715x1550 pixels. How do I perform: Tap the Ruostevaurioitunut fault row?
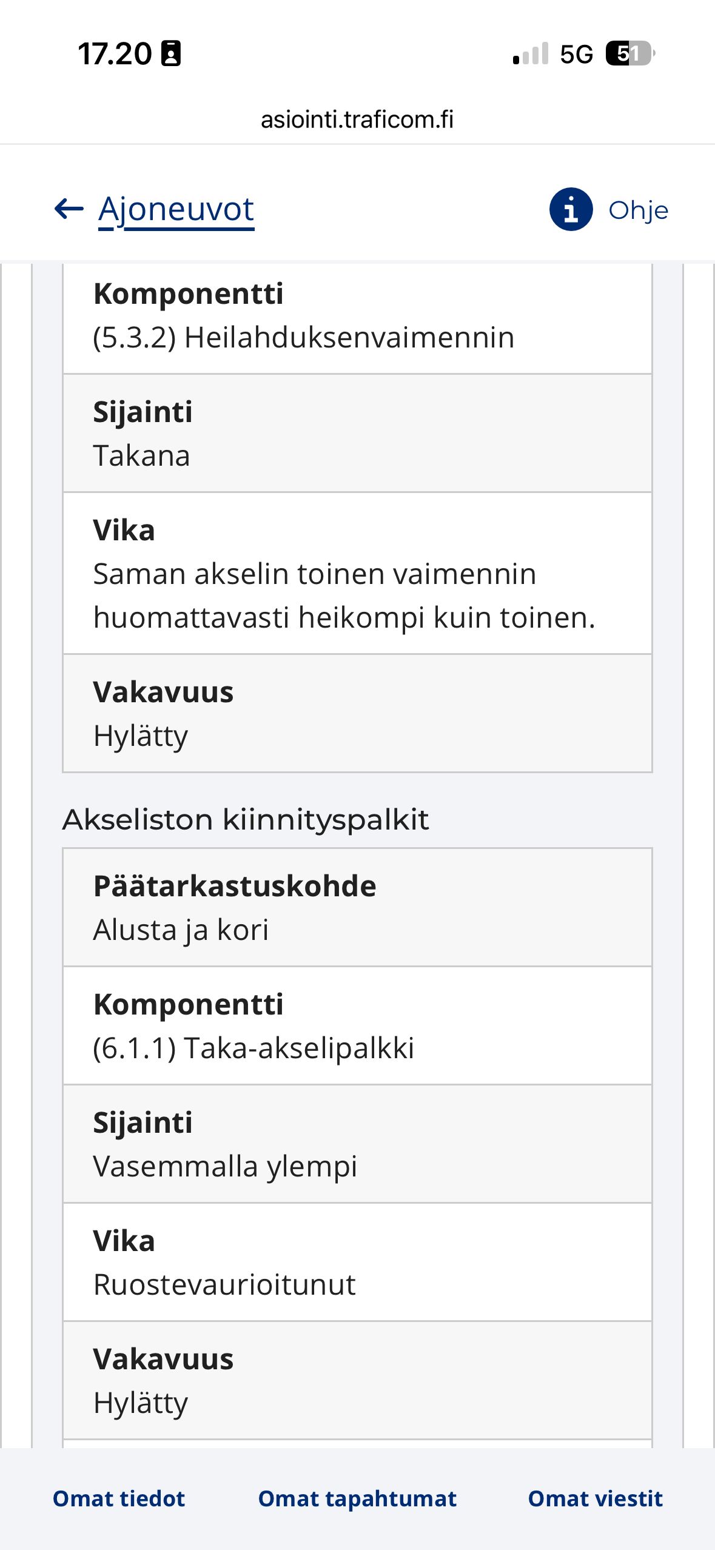357,1263
